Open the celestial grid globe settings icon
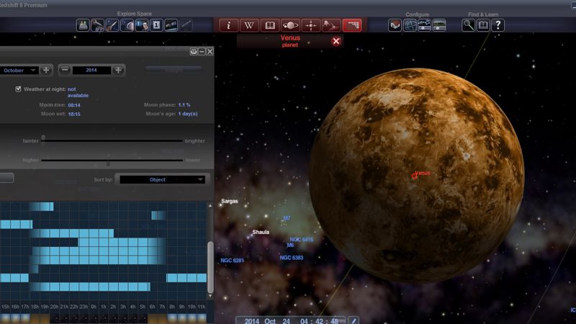The image size is (576, 324). [x=410, y=25]
